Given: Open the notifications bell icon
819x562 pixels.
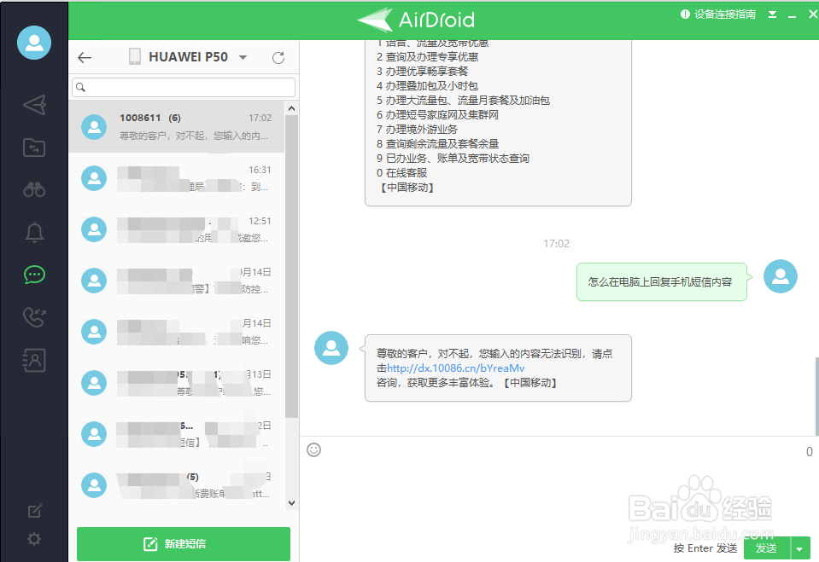Looking at the screenshot, I should tap(34, 232).
